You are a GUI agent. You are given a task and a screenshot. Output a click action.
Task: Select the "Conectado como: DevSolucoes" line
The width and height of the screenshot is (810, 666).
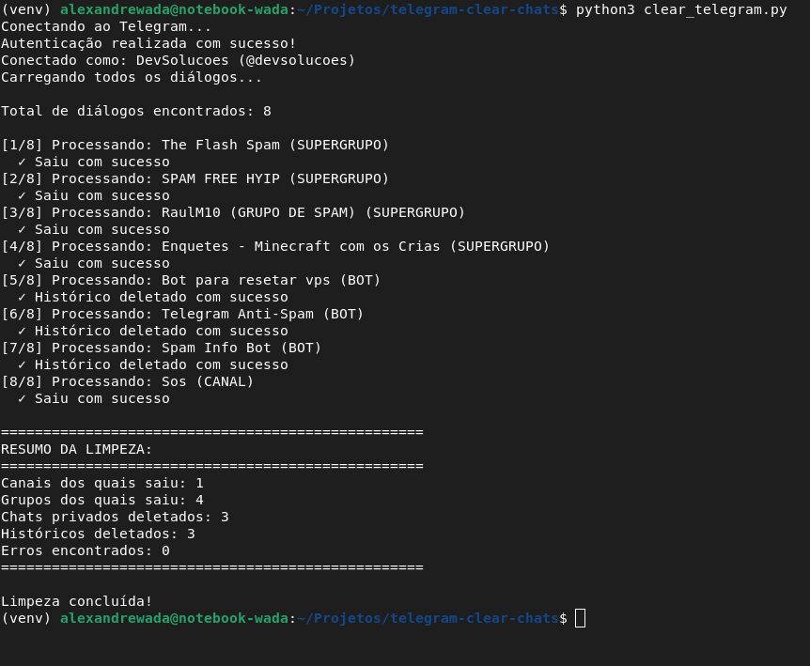[179, 60]
